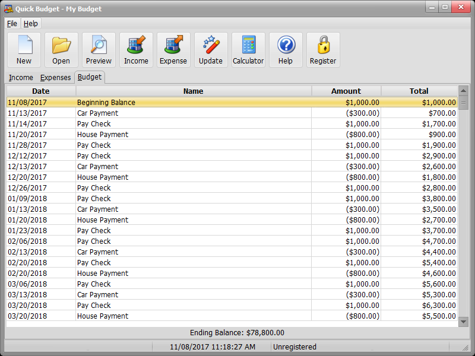Viewport: 475px width, 356px height.
Task: Click the $5,400.00 total cell
Action: click(419, 262)
